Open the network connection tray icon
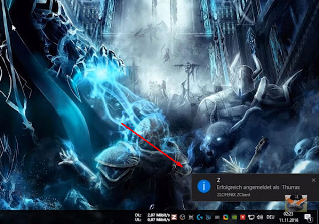 coord(251,217)
